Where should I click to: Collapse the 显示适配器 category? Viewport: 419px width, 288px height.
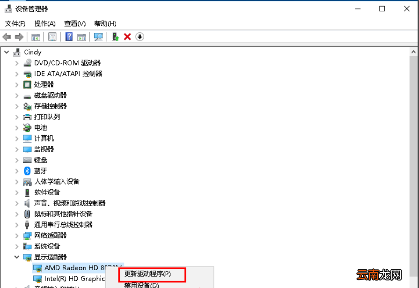17,257
